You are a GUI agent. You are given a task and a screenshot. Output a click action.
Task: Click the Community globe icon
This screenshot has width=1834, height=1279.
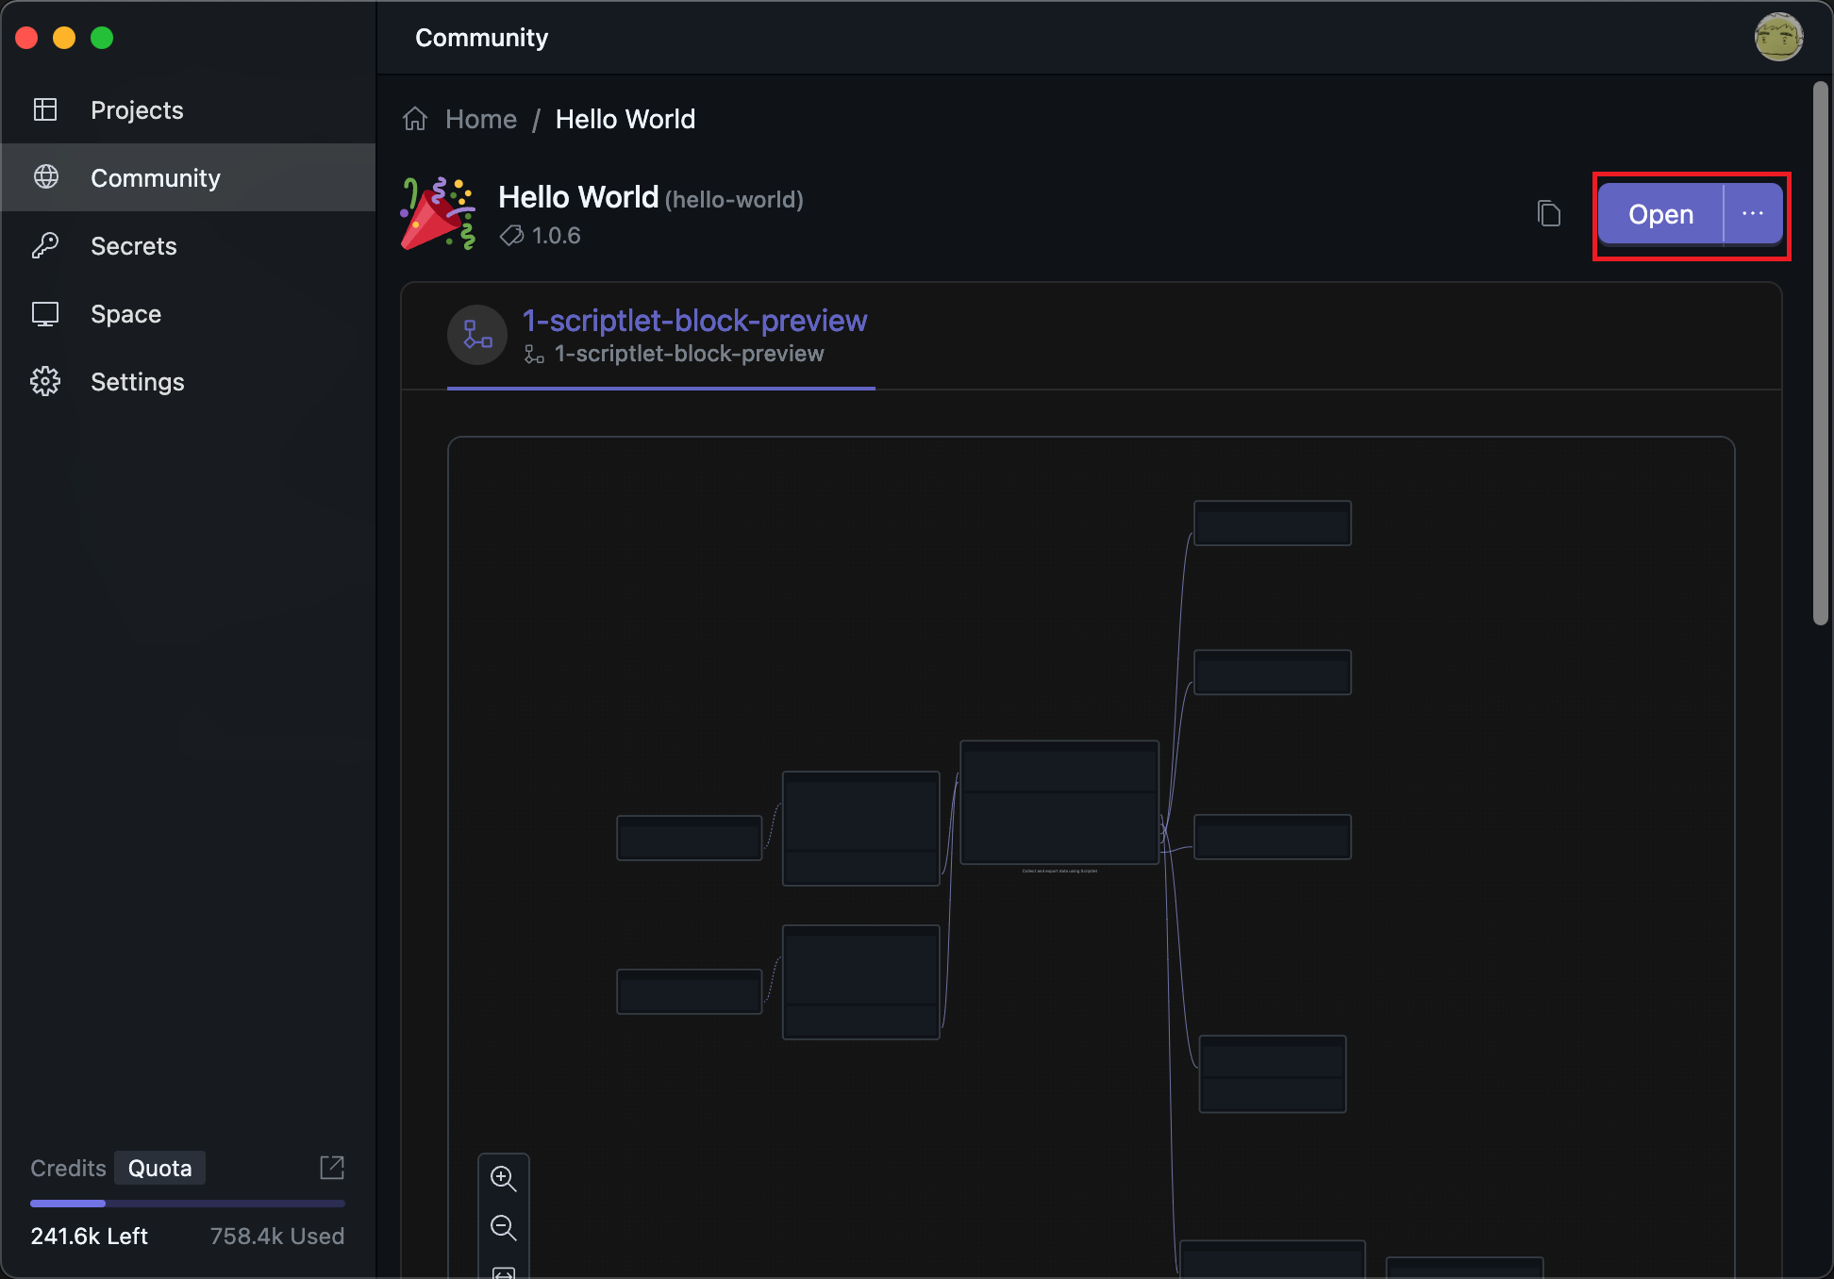point(45,177)
